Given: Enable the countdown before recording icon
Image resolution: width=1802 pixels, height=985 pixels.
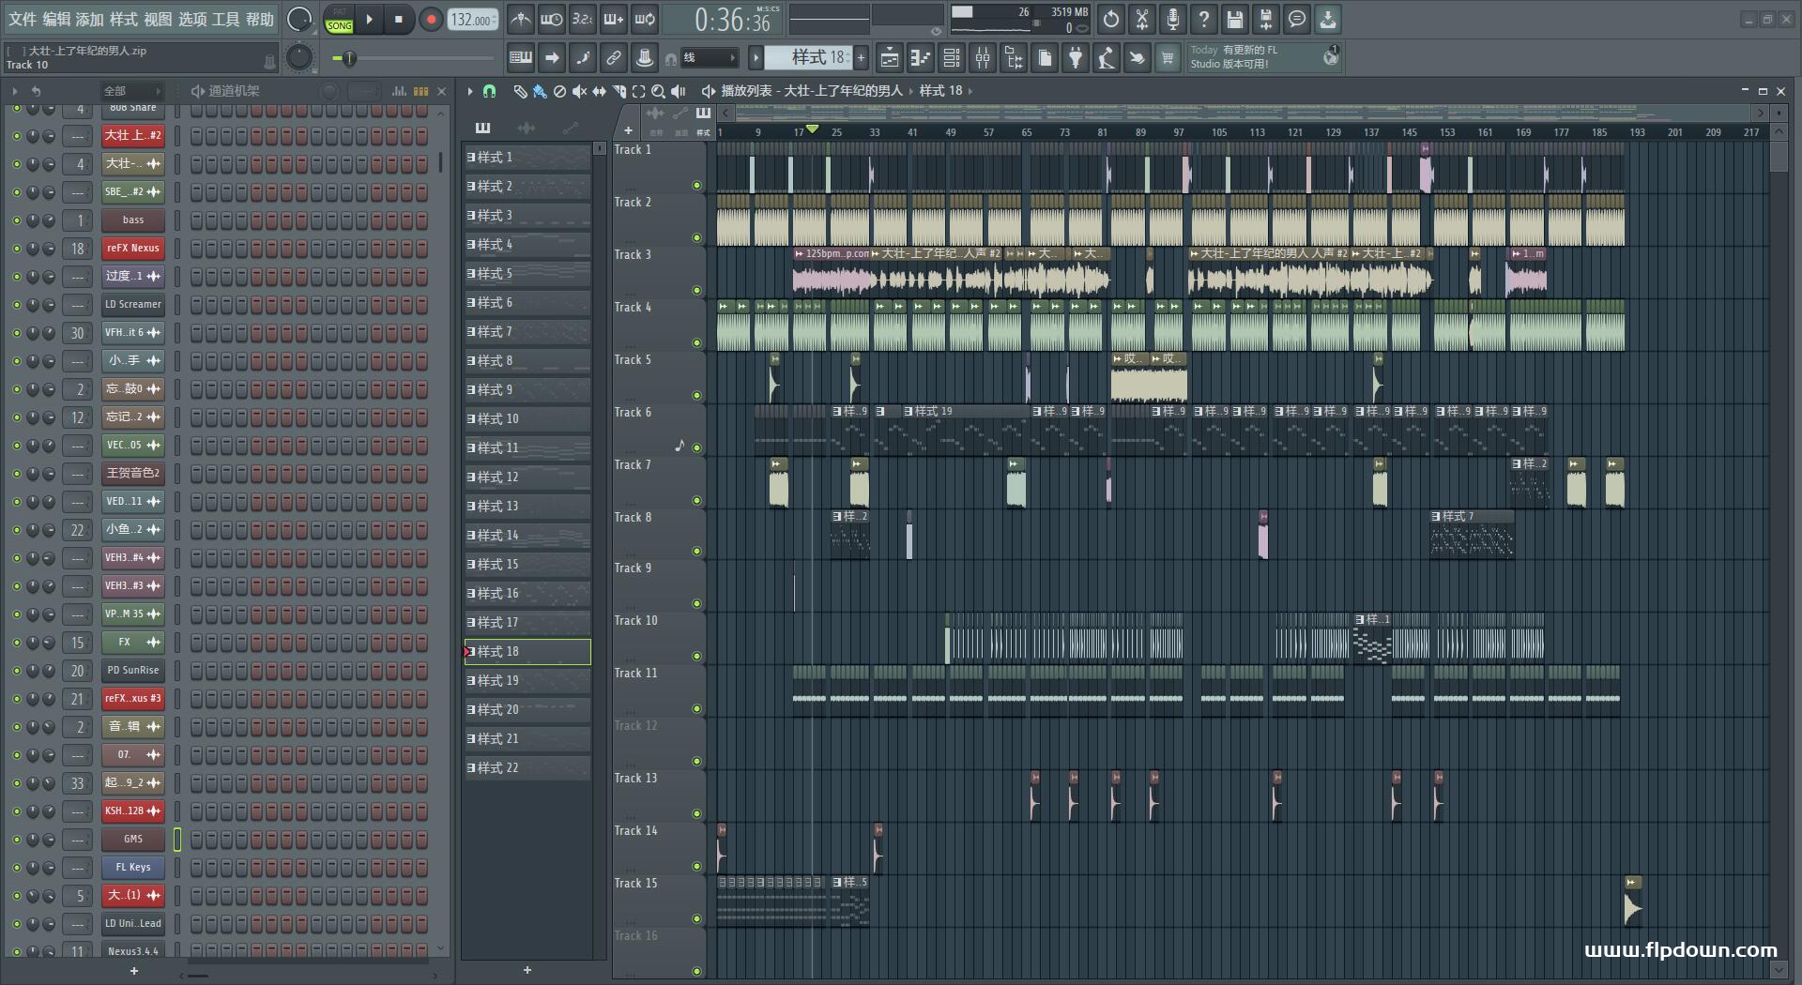Looking at the screenshot, I should 583,19.
